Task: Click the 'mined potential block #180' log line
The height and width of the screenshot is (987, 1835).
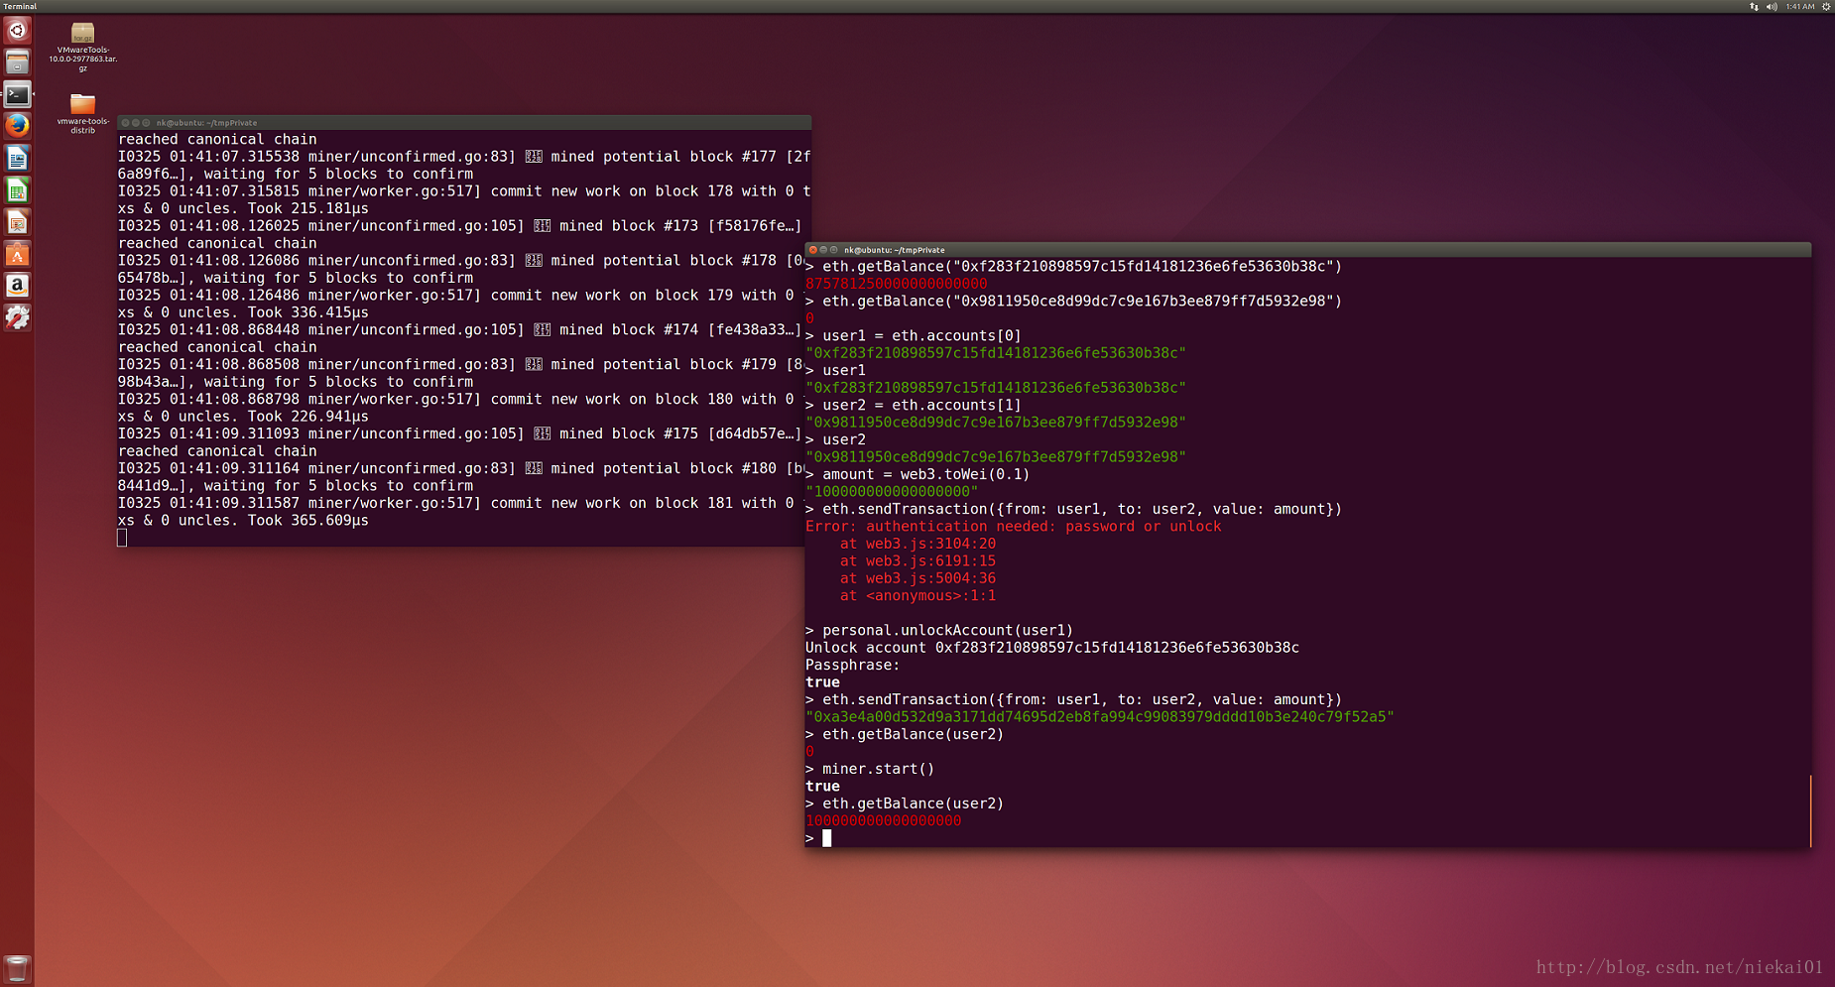Action: click(x=461, y=468)
